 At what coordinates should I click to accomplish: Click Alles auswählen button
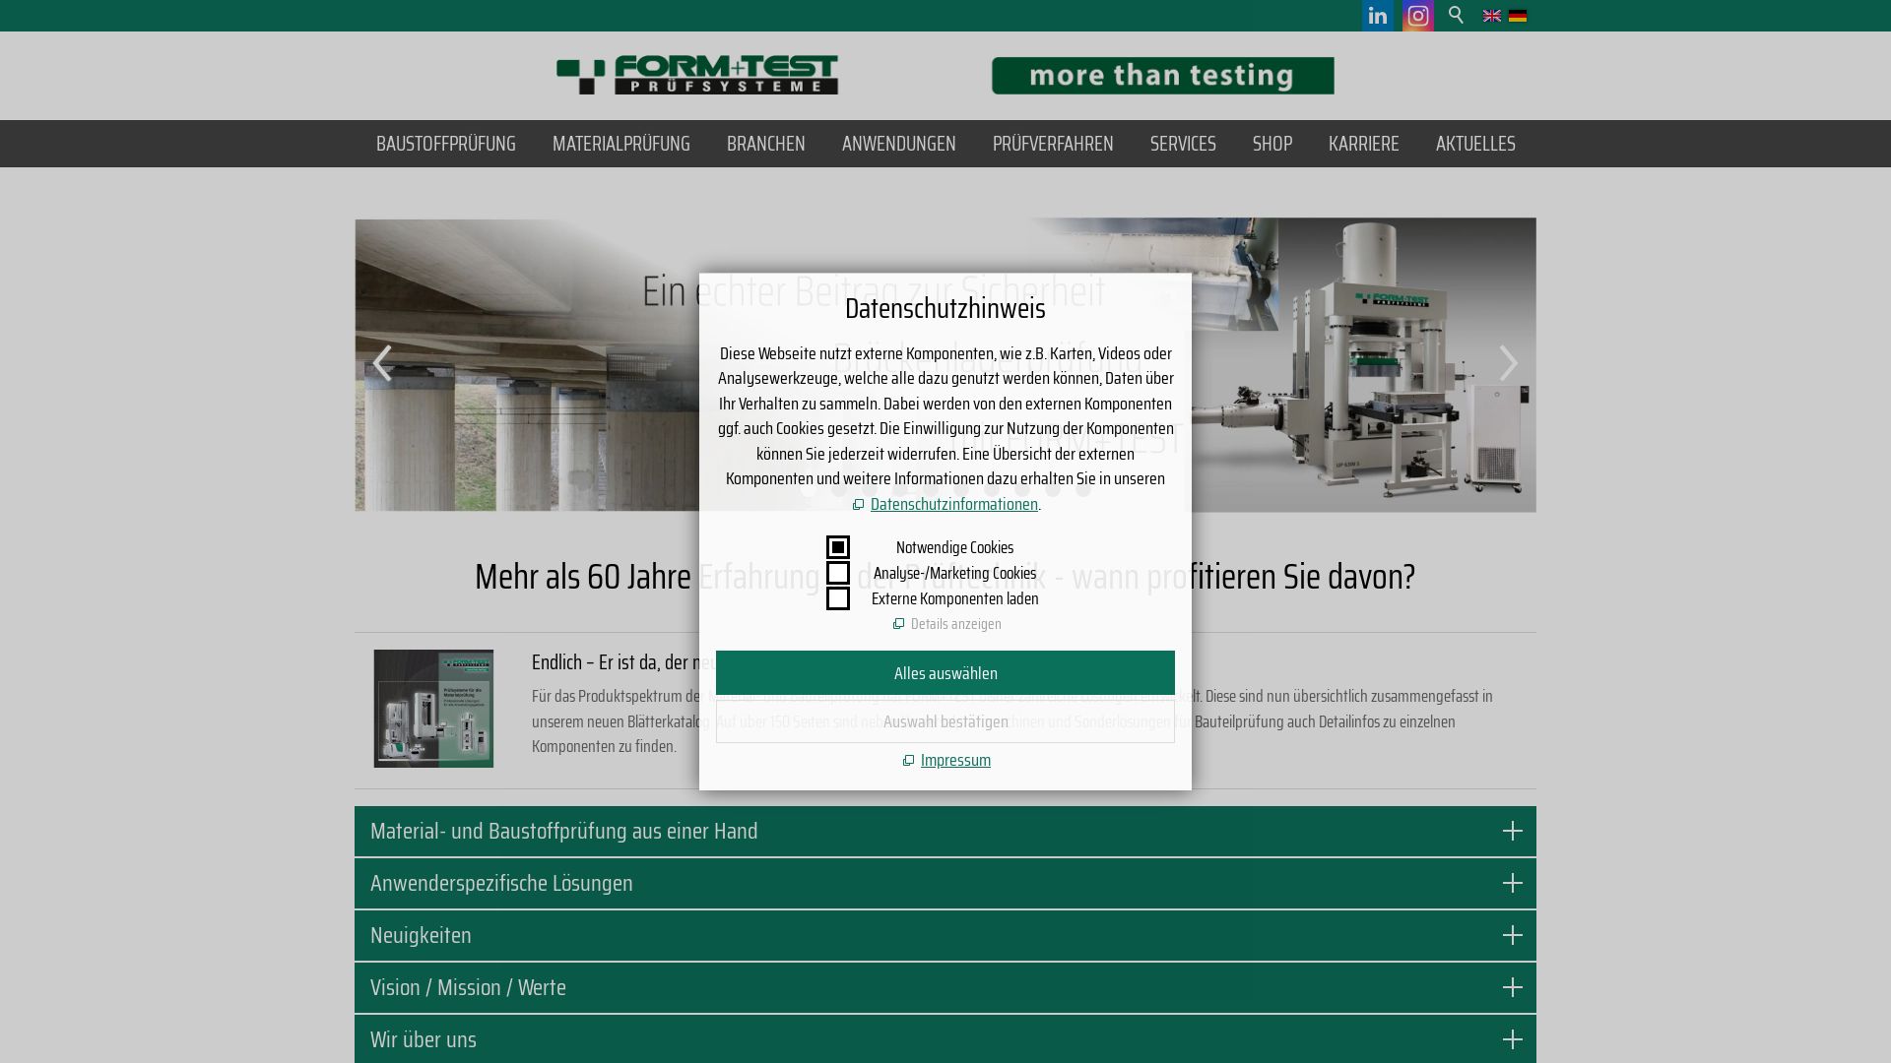pyautogui.click(x=945, y=673)
